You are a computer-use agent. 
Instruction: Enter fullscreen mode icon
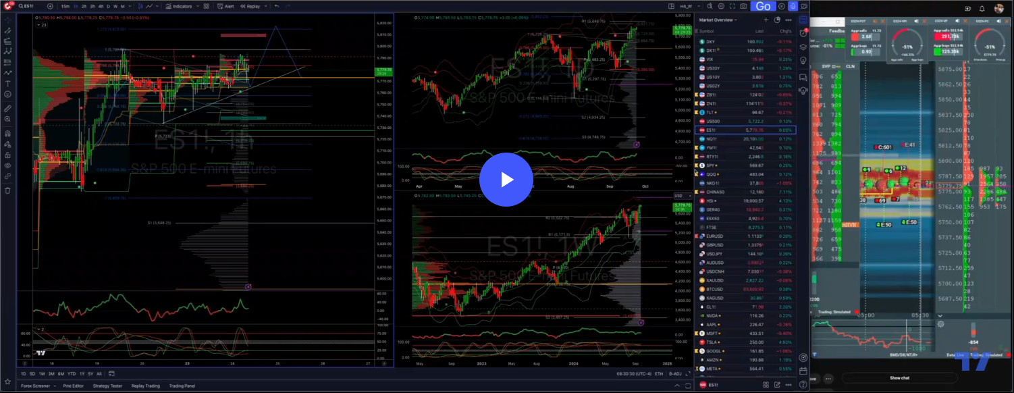[x=732, y=6]
